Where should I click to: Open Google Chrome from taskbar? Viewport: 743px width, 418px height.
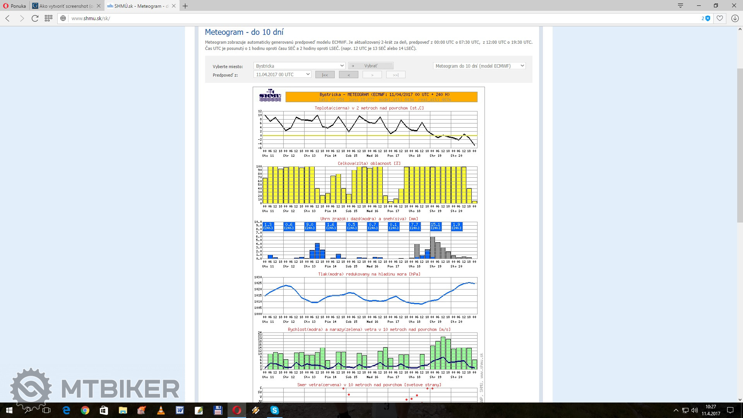[85, 410]
